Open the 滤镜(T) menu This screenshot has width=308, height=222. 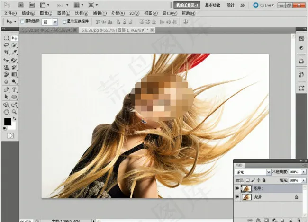pos(99,13)
